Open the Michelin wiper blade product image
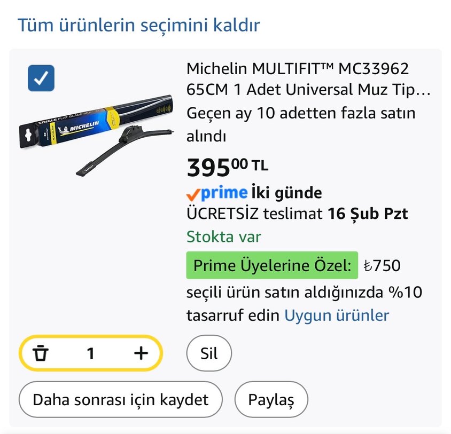The image size is (451, 434). pyautogui.click(x=96, y=133)
